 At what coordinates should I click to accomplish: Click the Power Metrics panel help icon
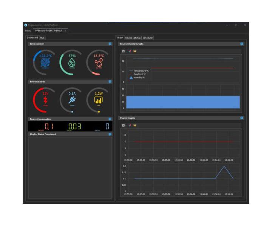[110, 81]
